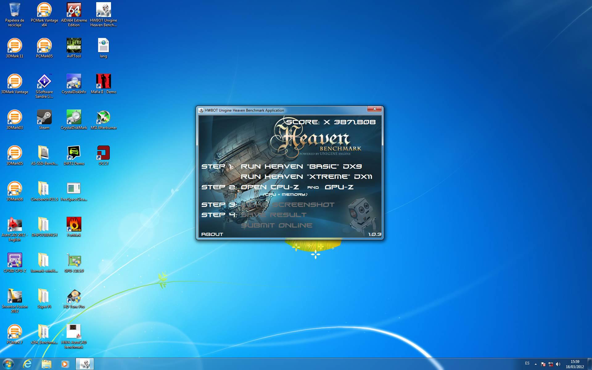Screen dimensions: 592x370
Task: Open Windows Explorer from taskbar
Action: click(46, 364)
